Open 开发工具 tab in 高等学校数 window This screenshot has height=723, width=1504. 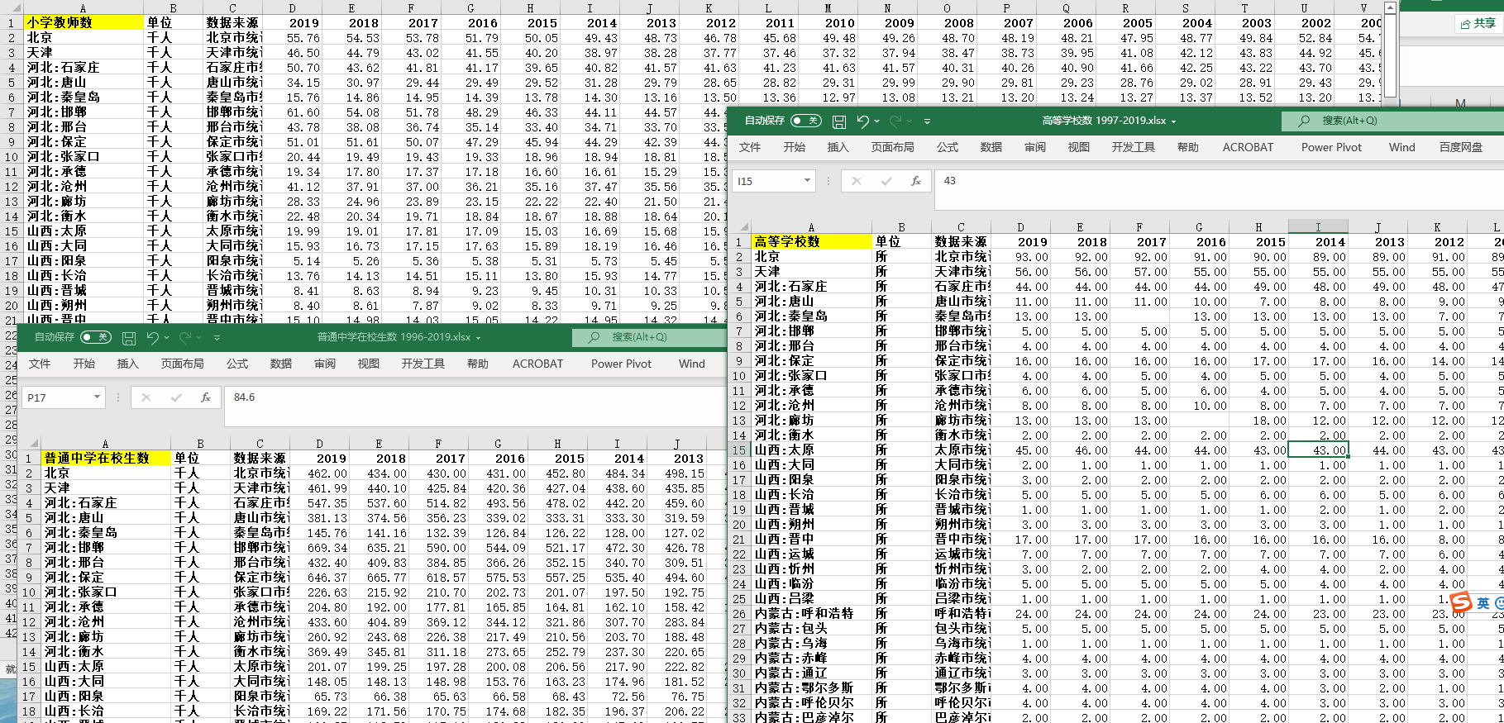tap(1133, 147)
